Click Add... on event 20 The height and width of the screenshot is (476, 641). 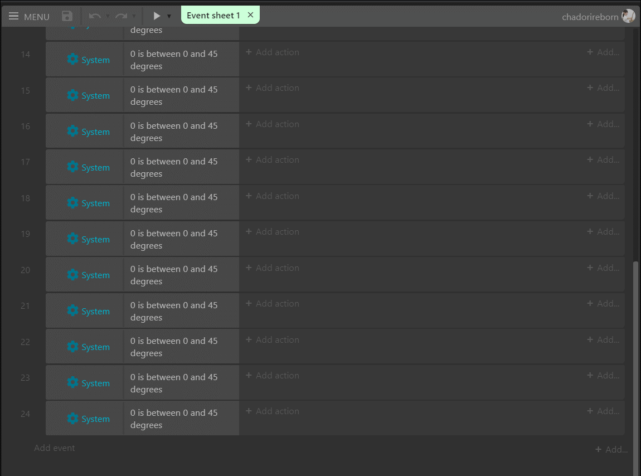tap(604, 268)
